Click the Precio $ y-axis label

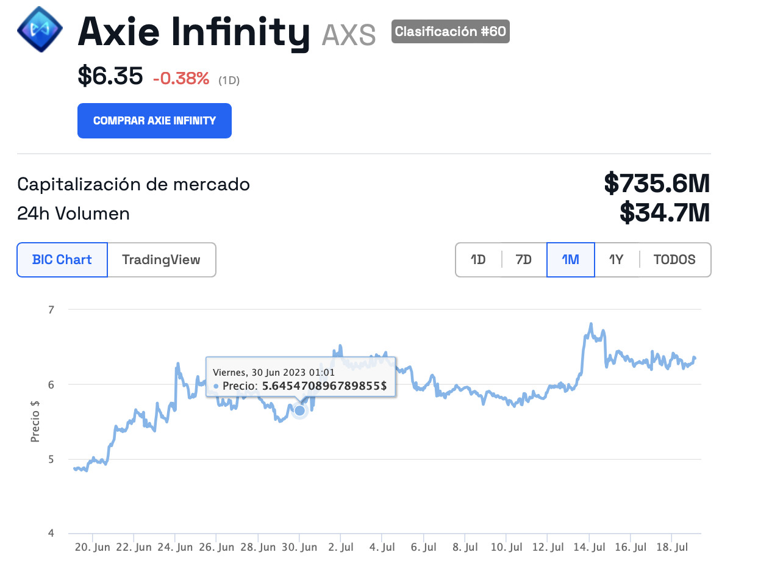tap(35, 421)
